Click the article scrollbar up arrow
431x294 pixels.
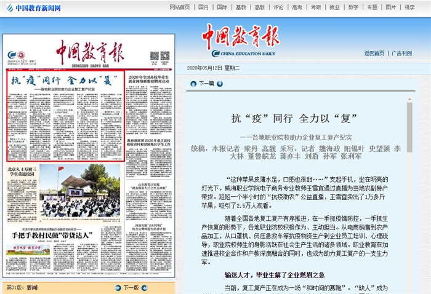[409, 100]
